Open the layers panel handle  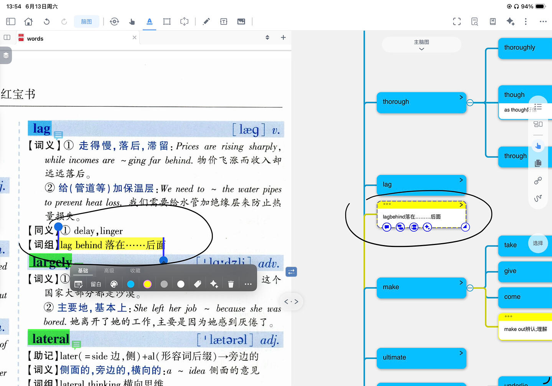click(6, 55)
